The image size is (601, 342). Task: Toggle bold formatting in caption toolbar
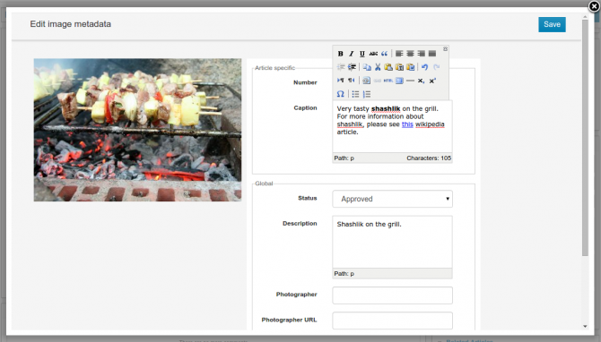pyautogui.click(x=340, y=54)
